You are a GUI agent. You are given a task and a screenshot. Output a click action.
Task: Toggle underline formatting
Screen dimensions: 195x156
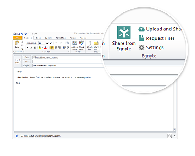(x=35, y=48)
